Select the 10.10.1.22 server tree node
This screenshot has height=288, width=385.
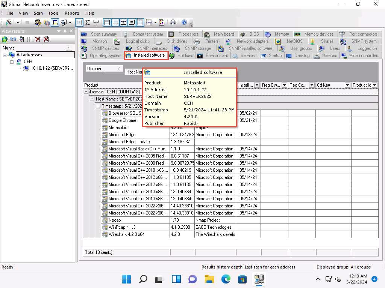tap(52, 68)
